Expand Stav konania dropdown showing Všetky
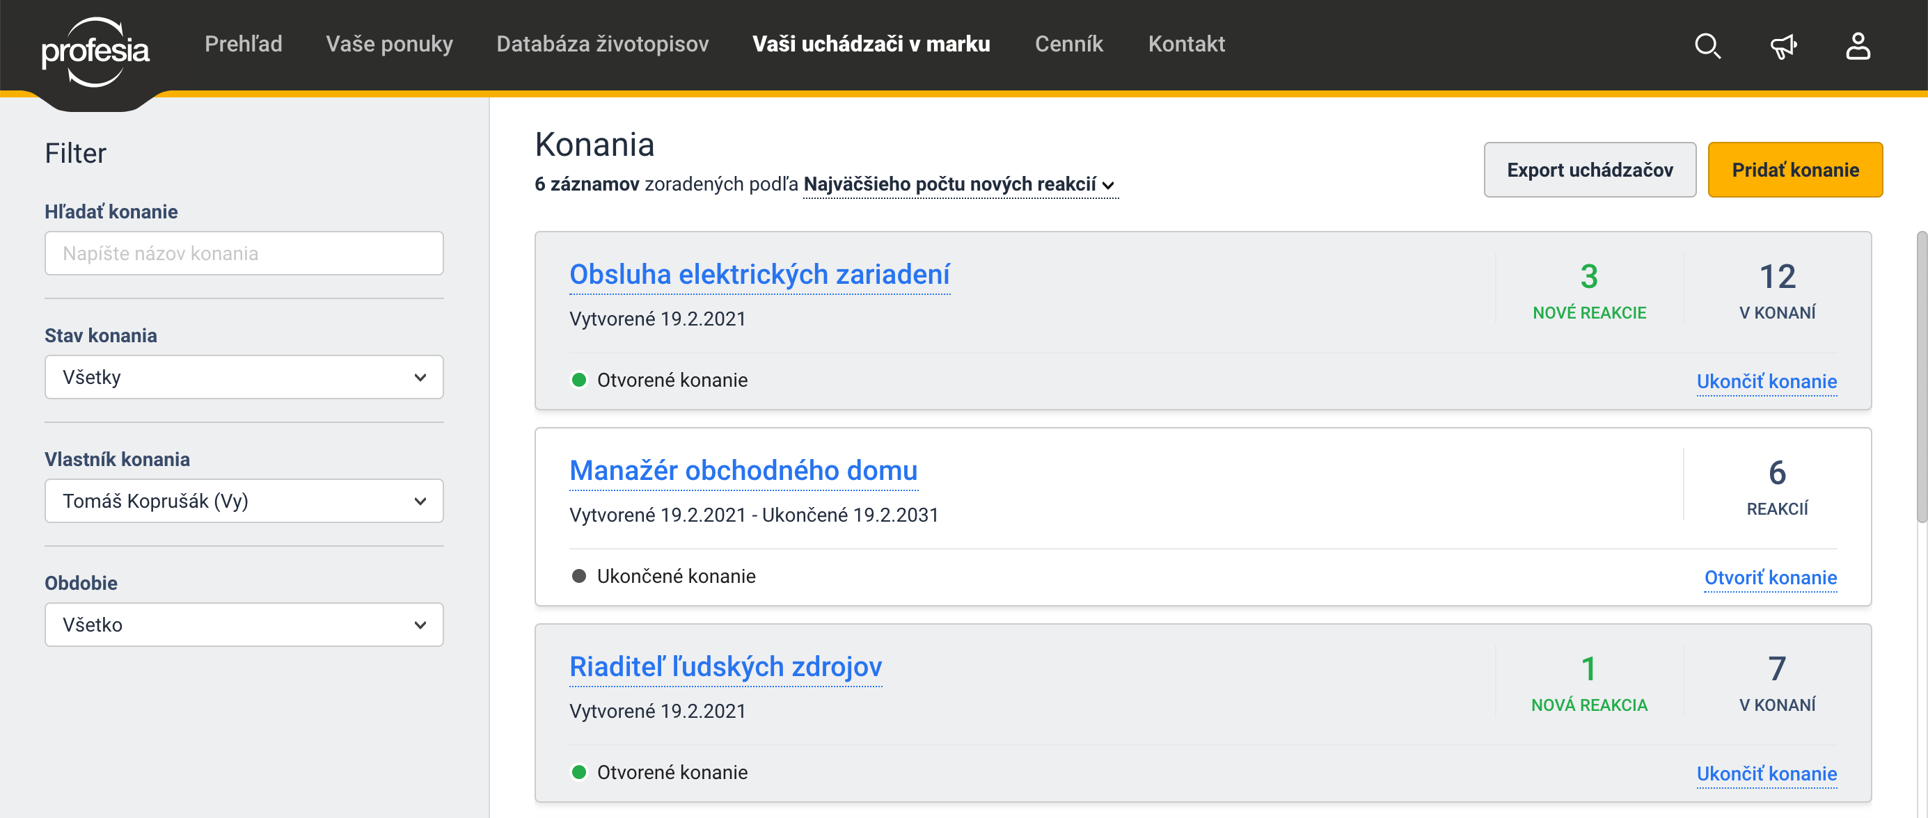 tap(244, 377)
